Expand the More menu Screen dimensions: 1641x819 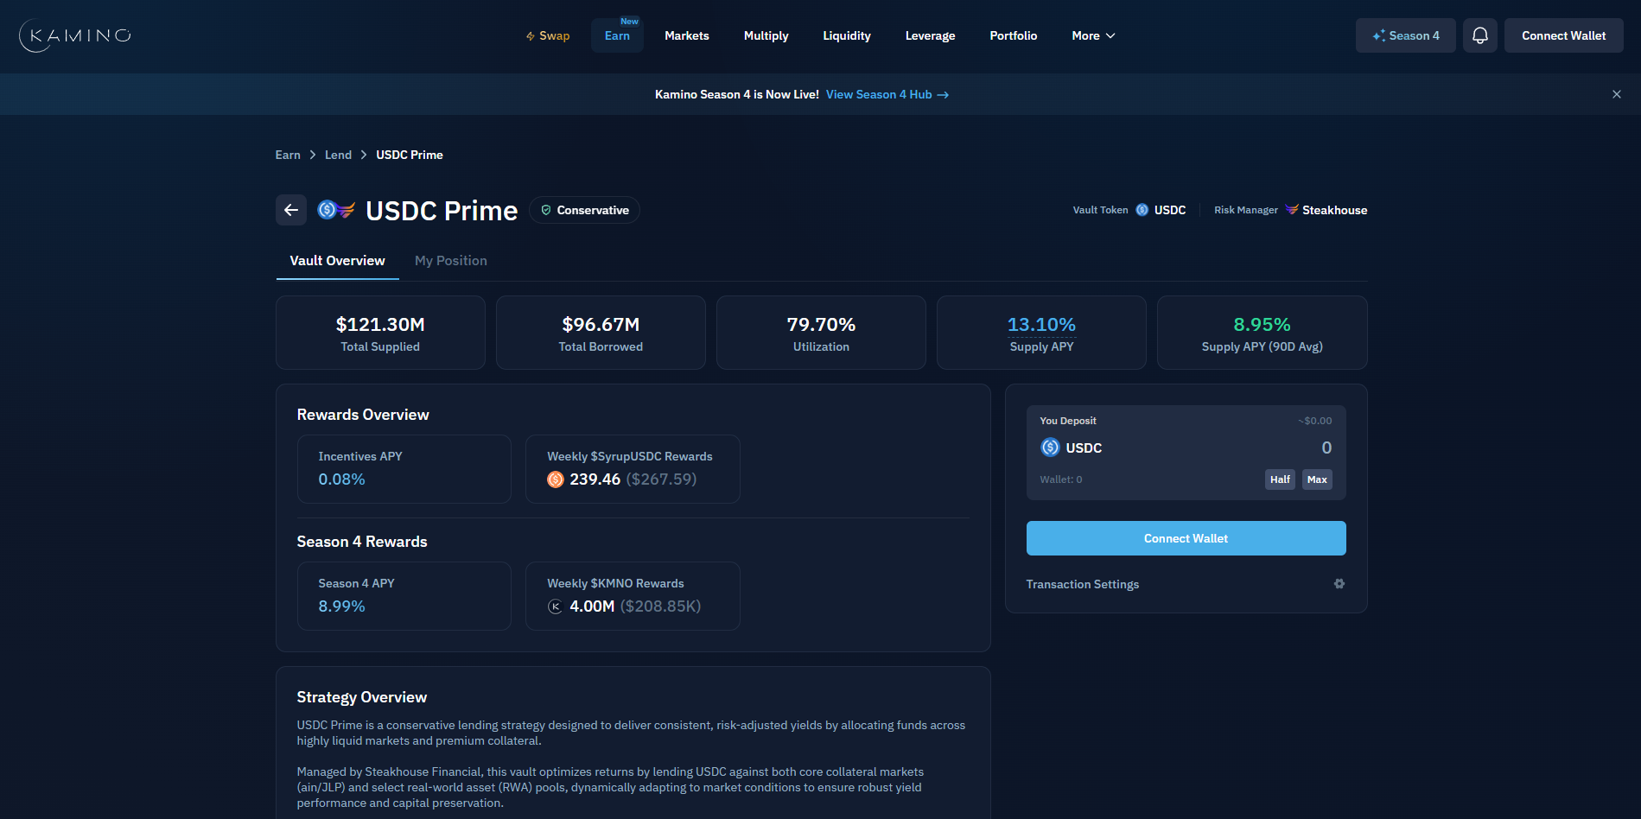[1093, 35]
